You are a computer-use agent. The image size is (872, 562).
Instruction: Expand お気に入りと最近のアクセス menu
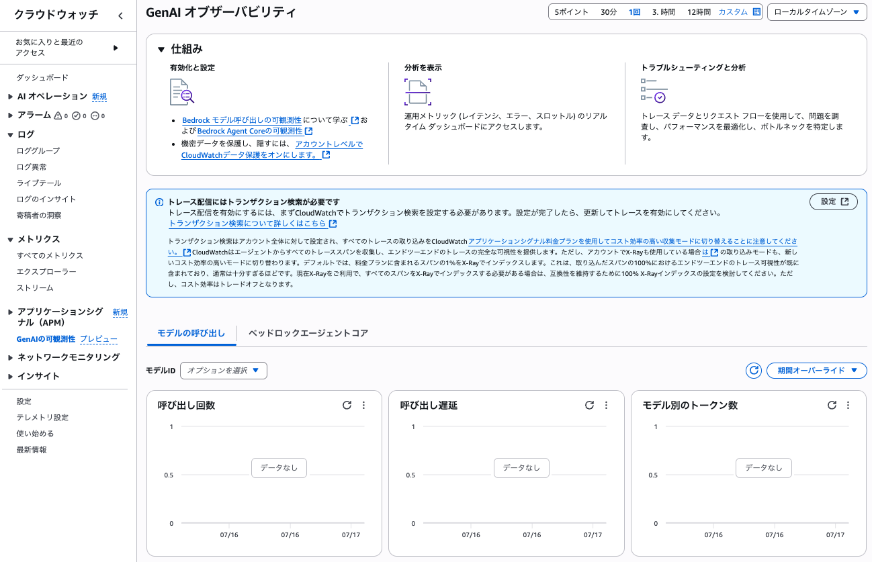116,48
